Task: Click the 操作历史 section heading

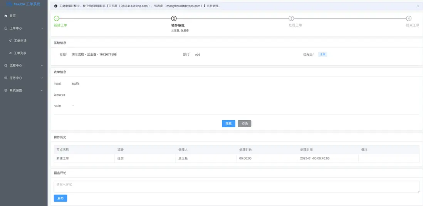Action: [60, 137]
